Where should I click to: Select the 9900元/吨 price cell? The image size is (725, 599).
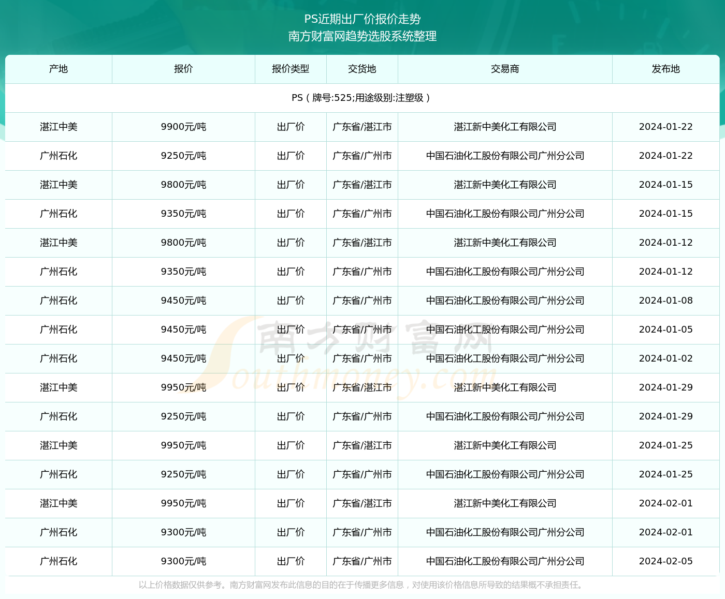click(x=183, y=127)
